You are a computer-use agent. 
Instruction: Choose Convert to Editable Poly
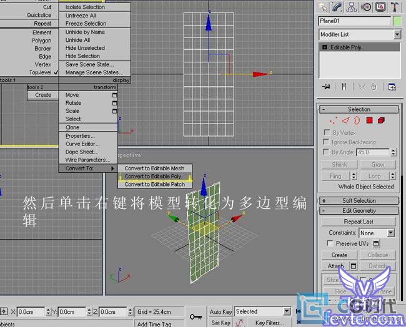(153, 176)
